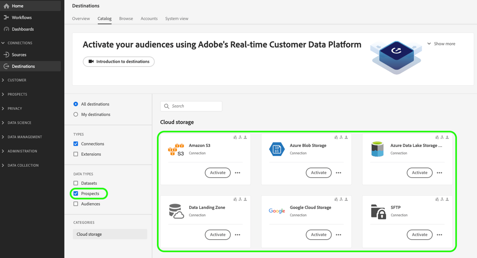
Task: Expand the Show more banner section
Action: coord(441,44)
